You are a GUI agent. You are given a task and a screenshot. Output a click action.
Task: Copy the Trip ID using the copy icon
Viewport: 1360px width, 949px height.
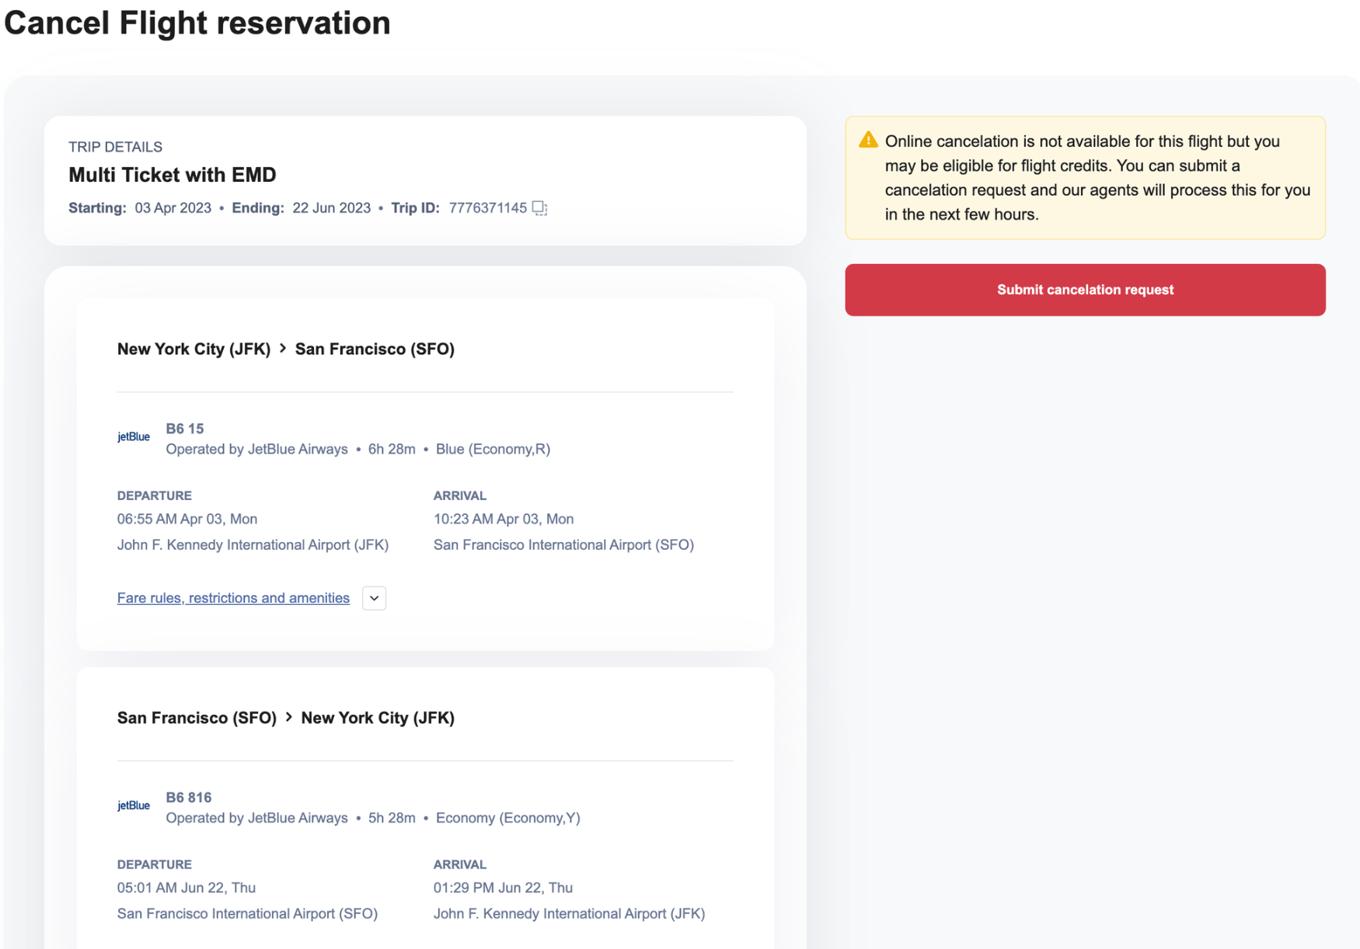click(539, 208)
